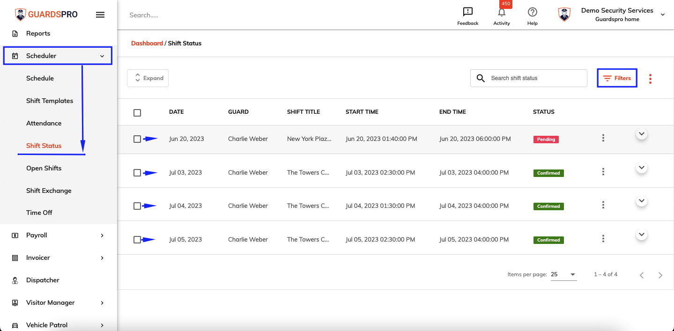Screen dimensions: 674x331
Task: Open row actions for Jul 05, 2023 shift
Action: pos(603,239)
